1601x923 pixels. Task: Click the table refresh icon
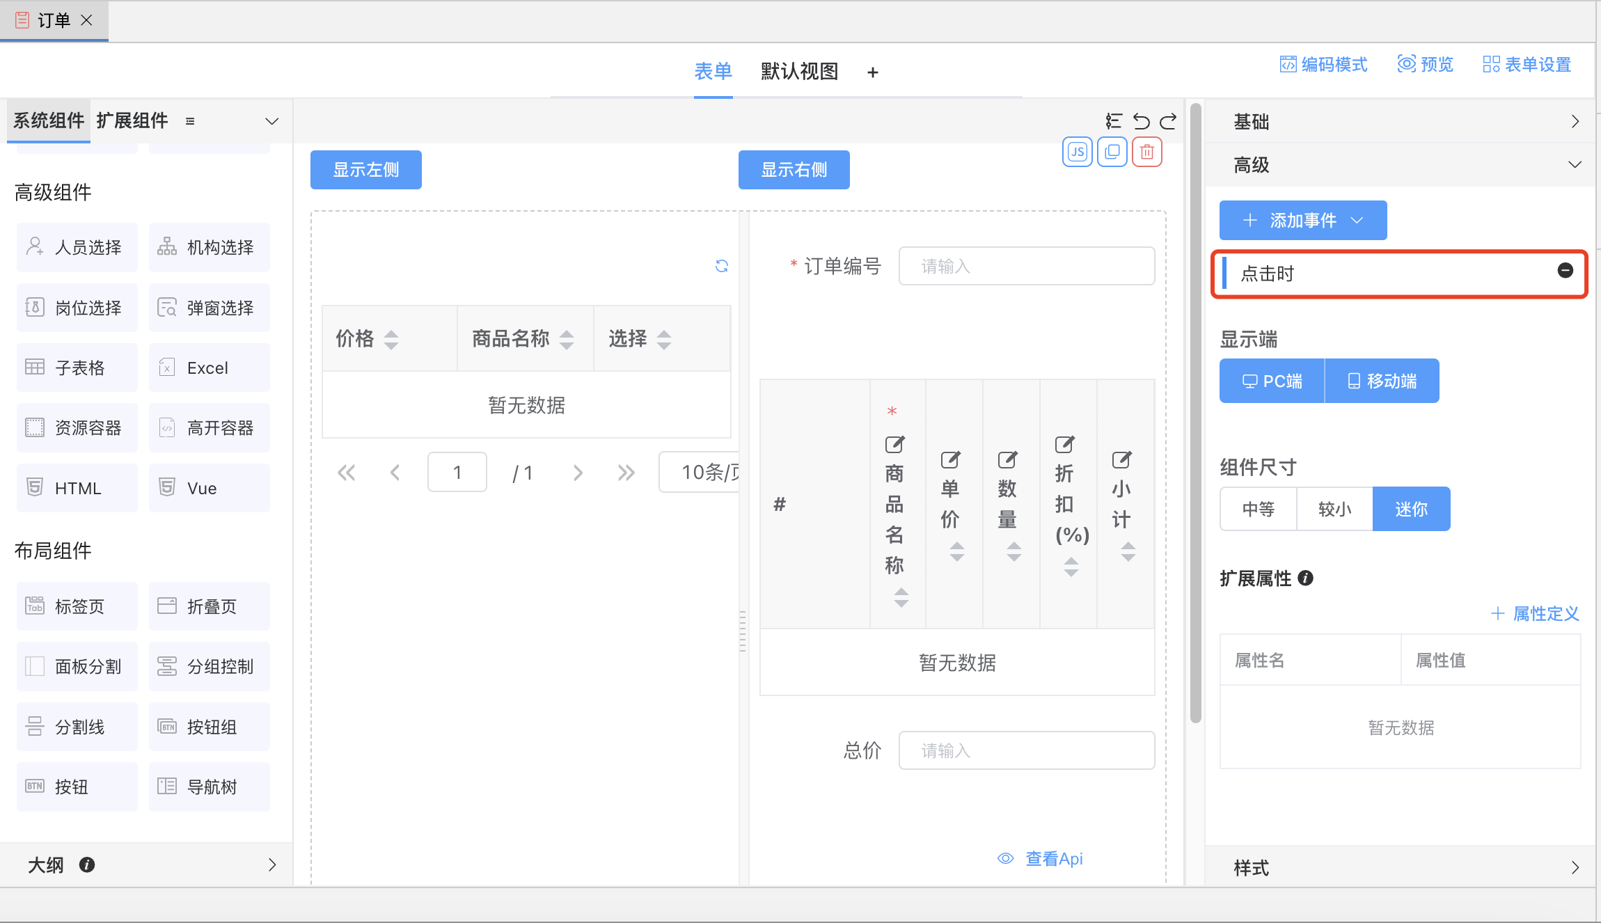point(722,266)
